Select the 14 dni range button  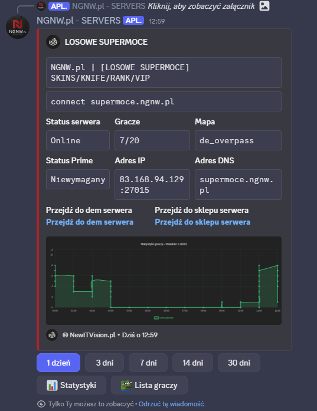[x=192, y=363]
